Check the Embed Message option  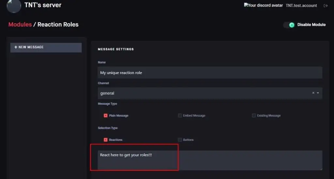tap(180, 115)
